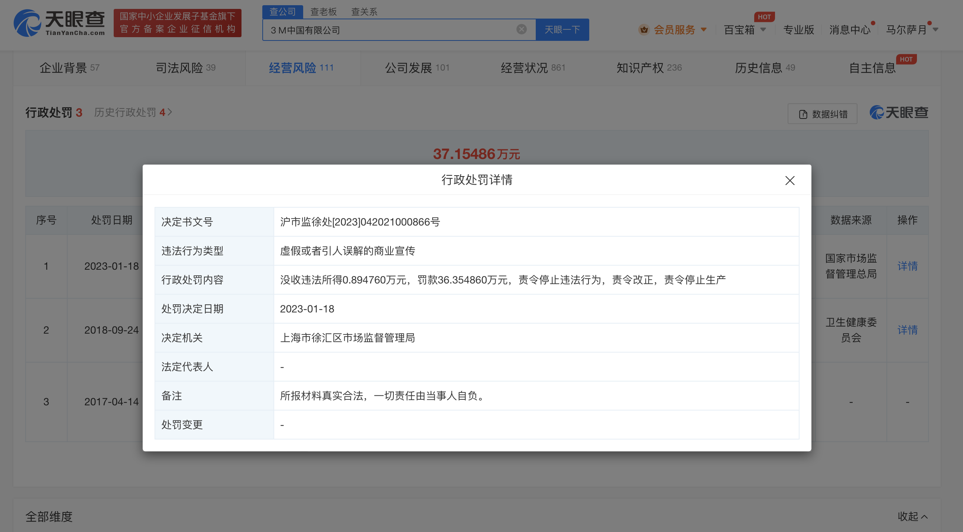
Task: Open 详情 for the 2018-09-24 penalty
Action: pyautogui.click(x=908, y=330)
